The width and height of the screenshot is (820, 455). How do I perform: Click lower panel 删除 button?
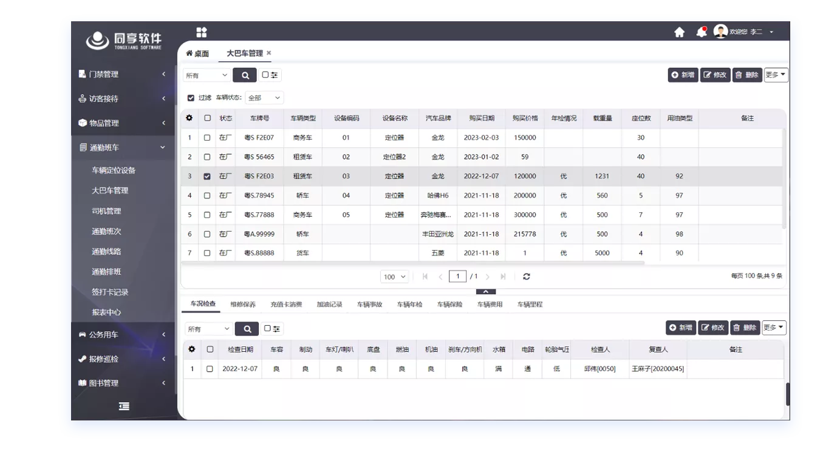745,328
